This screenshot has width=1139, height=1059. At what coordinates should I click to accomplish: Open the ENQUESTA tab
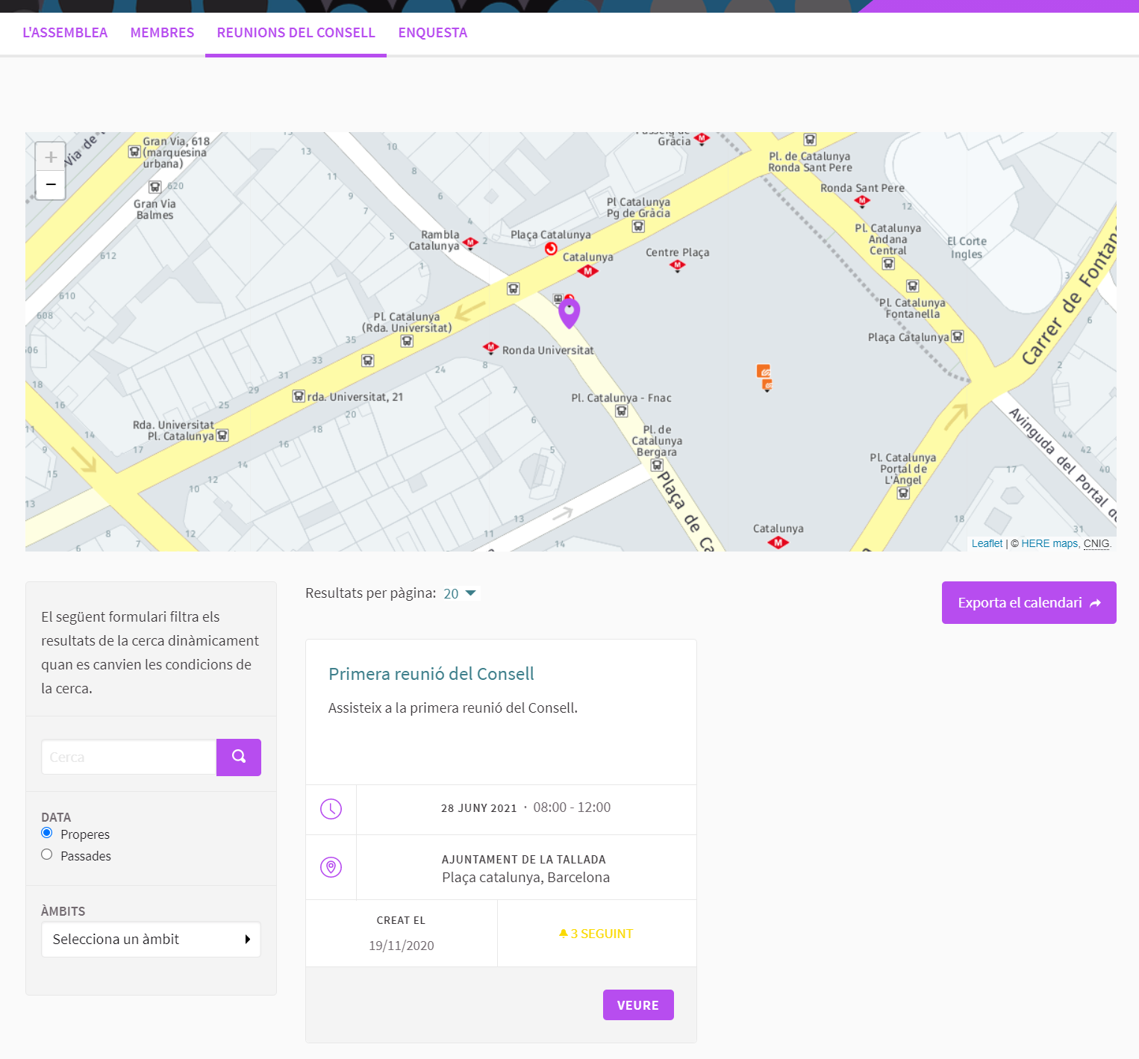(433, 33)
